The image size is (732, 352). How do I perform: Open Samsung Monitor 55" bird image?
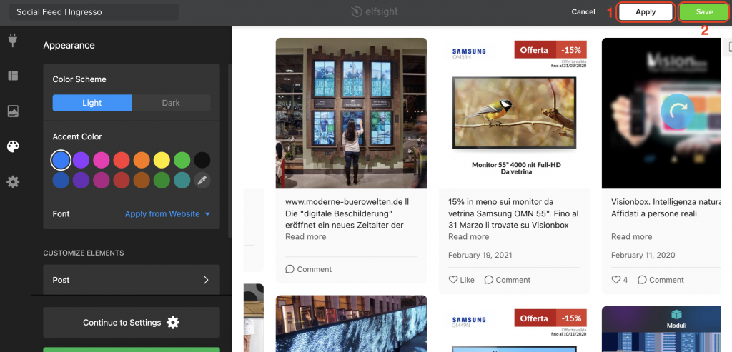pyautogui.click(x=514, y=114)
